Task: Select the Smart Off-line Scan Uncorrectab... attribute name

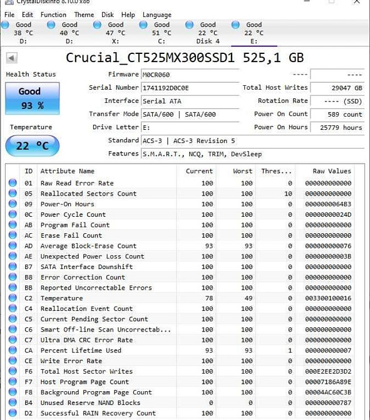Action: (x=106, y=330)
